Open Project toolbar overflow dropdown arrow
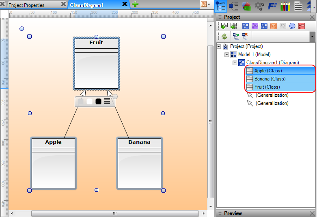The height and width of the screenshot is (217, 317). 313,37
